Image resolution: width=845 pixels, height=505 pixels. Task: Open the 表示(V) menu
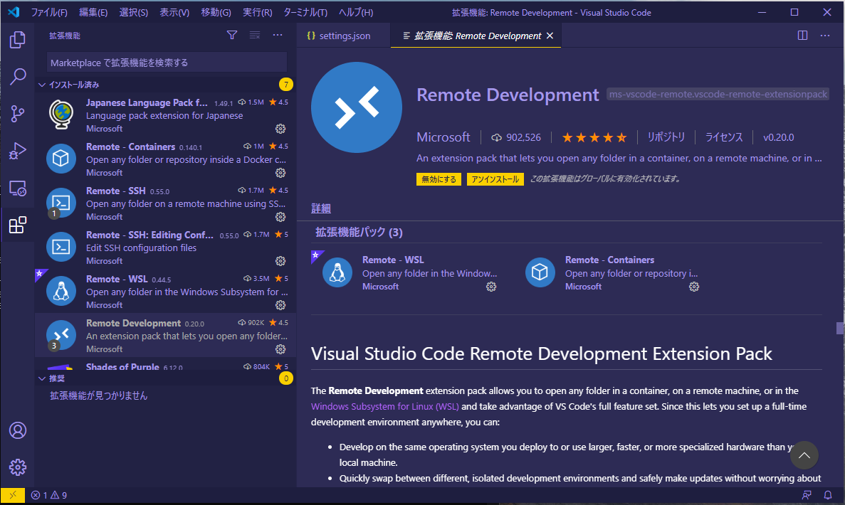pos(174,12)
